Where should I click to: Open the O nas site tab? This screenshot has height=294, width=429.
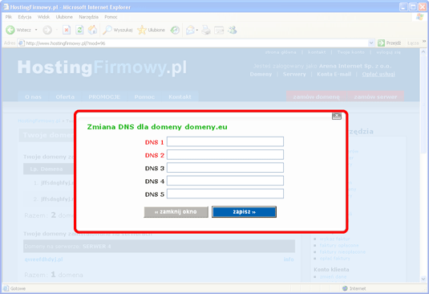pos(33,96)
